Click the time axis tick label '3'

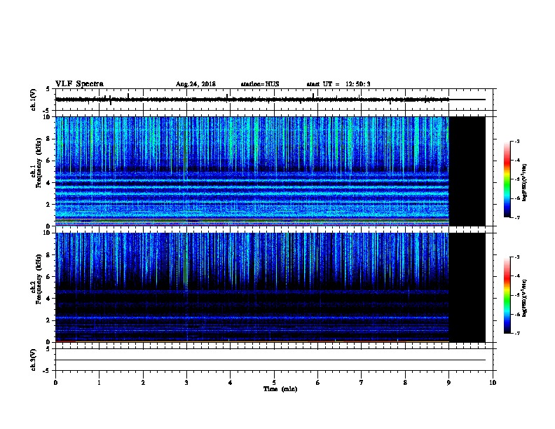(x=186, y=383)
